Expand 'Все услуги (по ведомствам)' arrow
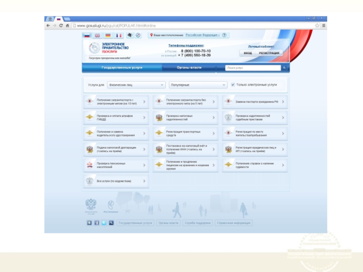This screenshot has height=272, width=363. click(x=144, y=181)
